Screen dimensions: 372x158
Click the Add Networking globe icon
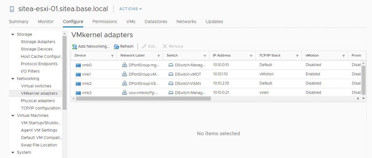(x=75, y=46)
